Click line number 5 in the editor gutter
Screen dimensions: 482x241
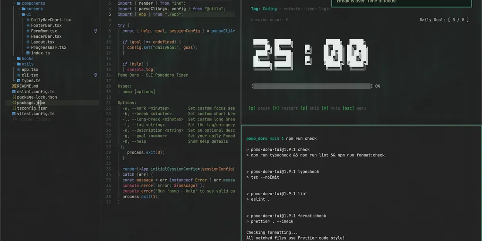coord(110,15)
